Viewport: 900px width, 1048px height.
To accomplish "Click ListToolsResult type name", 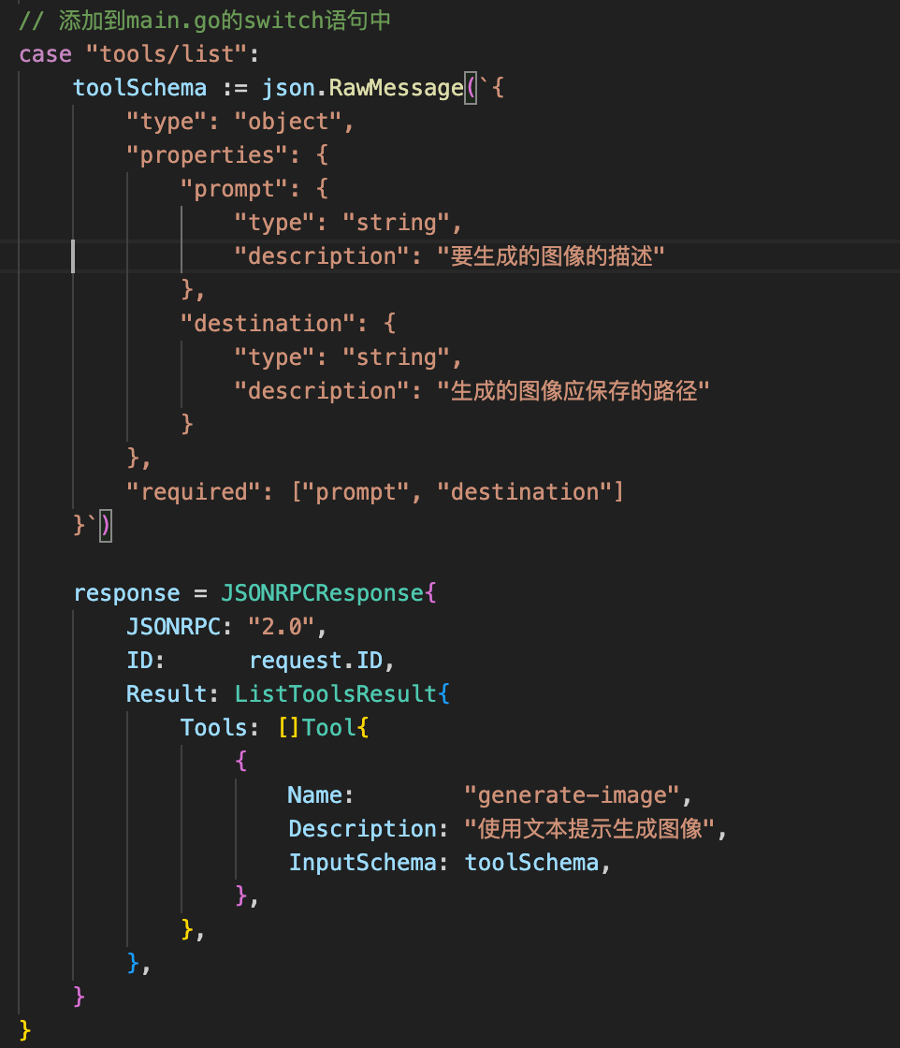I will [x=336, y=693].
